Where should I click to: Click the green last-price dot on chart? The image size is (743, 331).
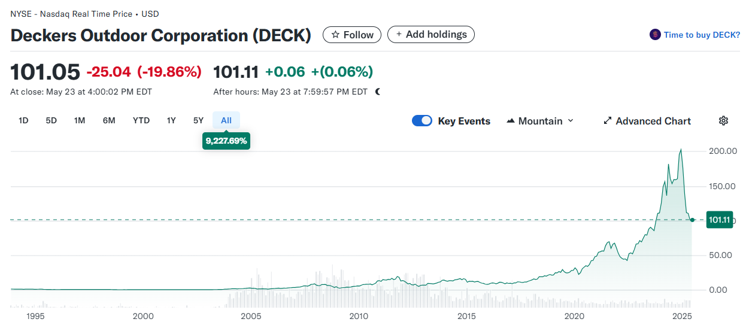pos(692,220)
